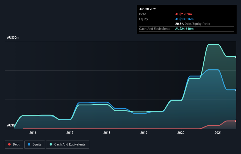Click the teal Cash end data point
Image resolution: width=241 pixels, height=154 pixels.
(x=236, y=57)
